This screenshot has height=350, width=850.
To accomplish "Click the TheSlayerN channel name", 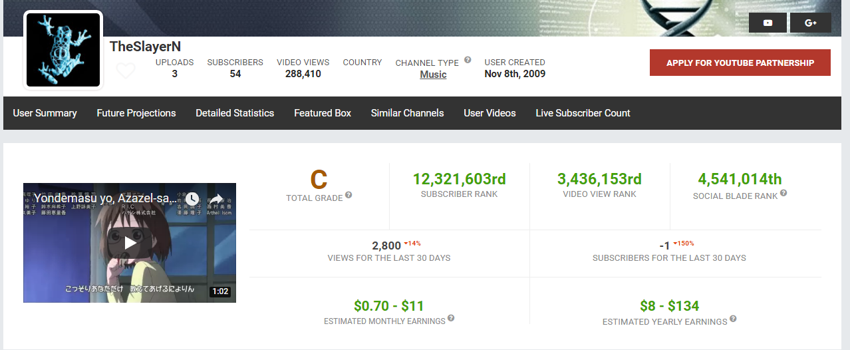I will pyautogui.click(x=146, y=47).
